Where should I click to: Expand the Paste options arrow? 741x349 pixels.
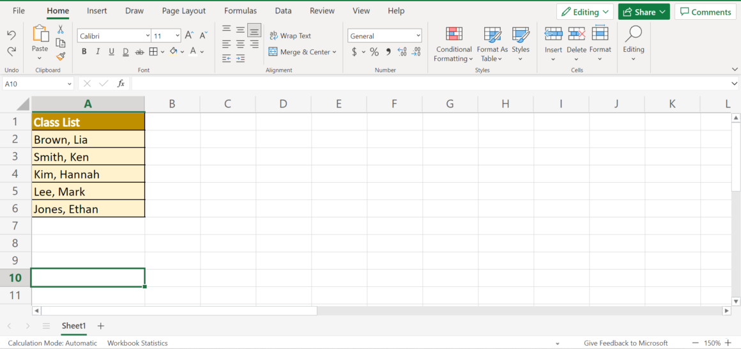click(x=39, y=58)
